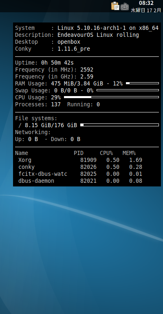The height and width of the screenshot is (314, 163).
Task: Click the root filesystem usage bar
Action: click(119, 125)
